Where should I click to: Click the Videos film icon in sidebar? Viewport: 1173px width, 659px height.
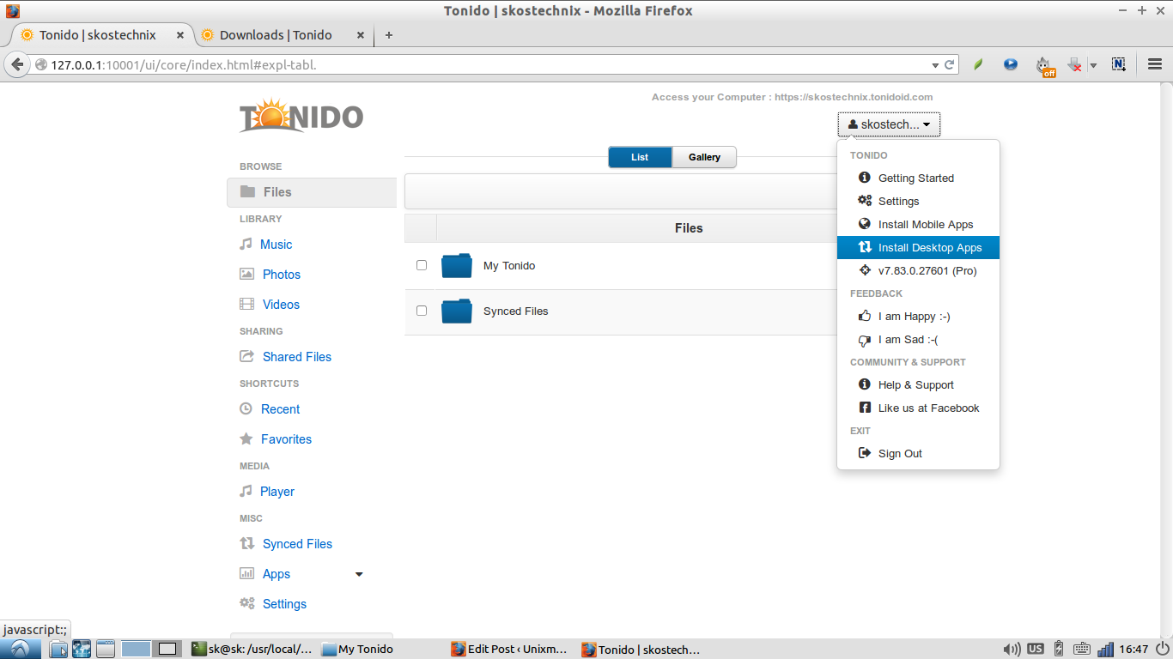(246, 304)
